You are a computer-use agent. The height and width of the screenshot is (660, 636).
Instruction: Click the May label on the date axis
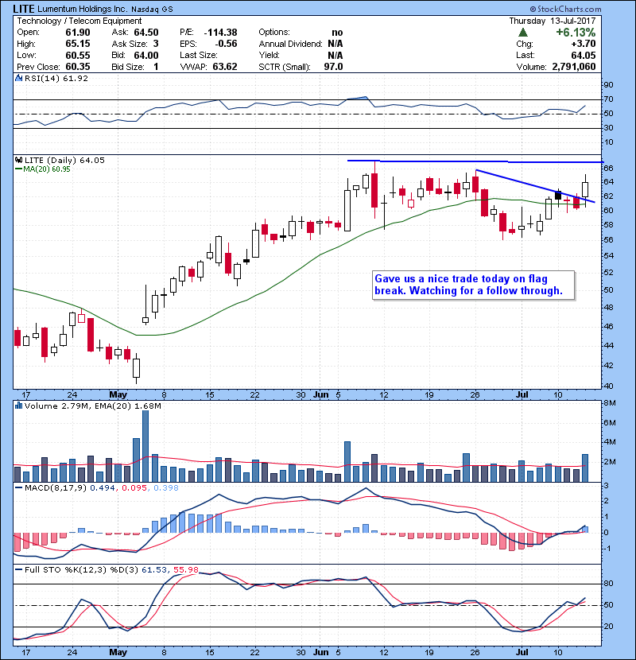point(118,394)
